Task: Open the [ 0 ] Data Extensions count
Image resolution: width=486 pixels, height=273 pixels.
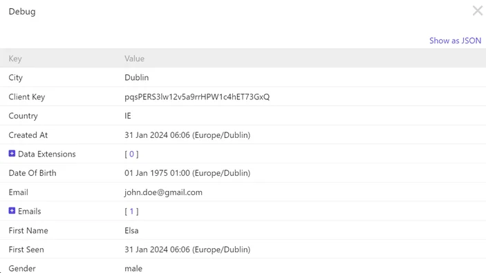Action: [131, 154]
